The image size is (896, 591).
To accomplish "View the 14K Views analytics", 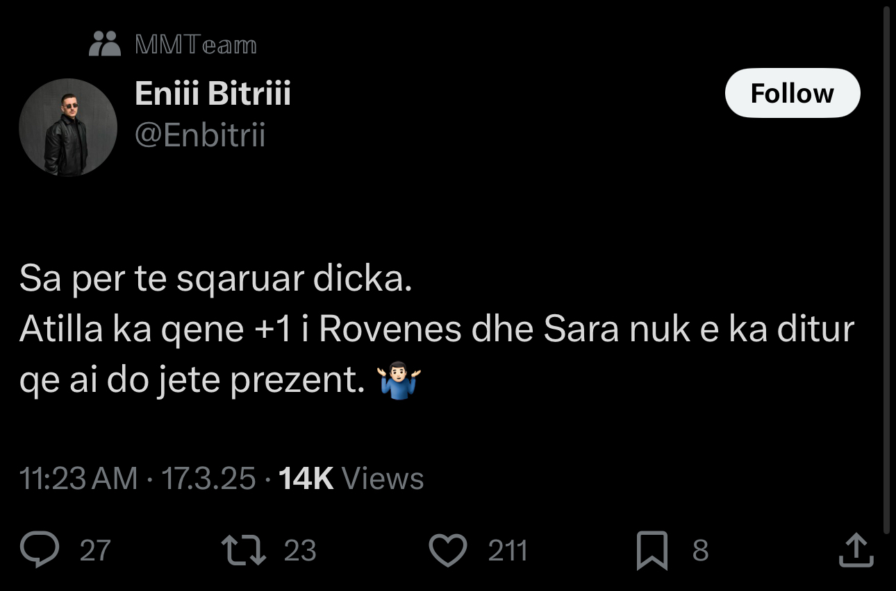I will tap(351, 479).
